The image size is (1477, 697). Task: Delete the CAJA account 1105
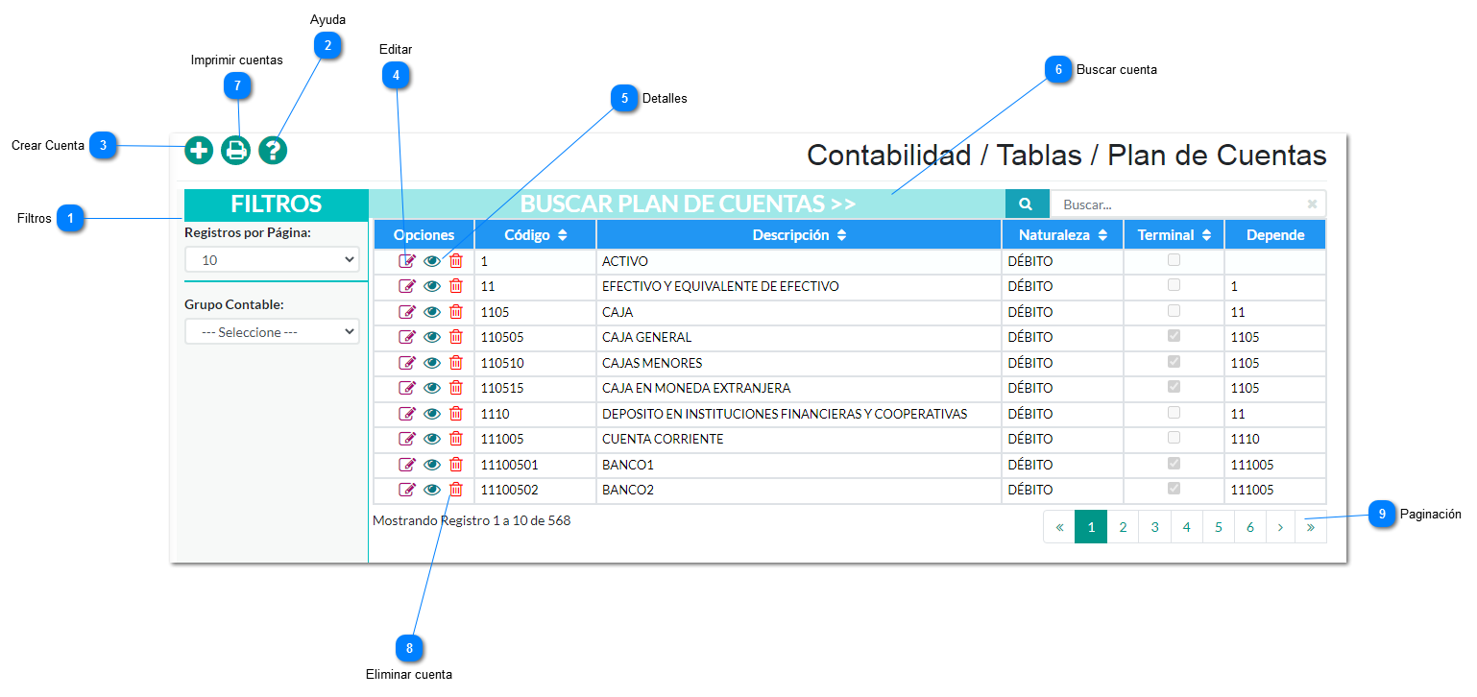tap(456, 312)
